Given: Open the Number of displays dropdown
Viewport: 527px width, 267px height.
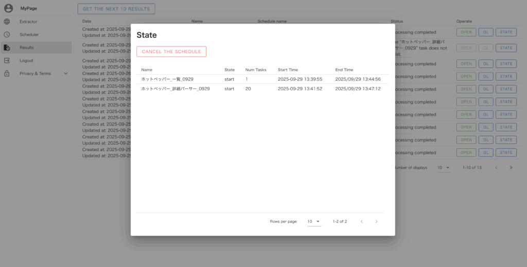Looking at the screenshot, I should click(444, 168).
